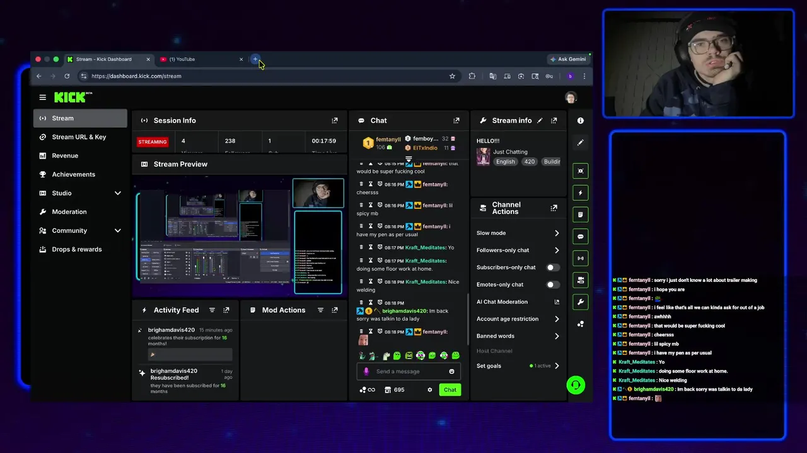The image size is (807, 453).
Task: Toggle the lightning bolt widget in the right toolbar
Action: [581, 193]
